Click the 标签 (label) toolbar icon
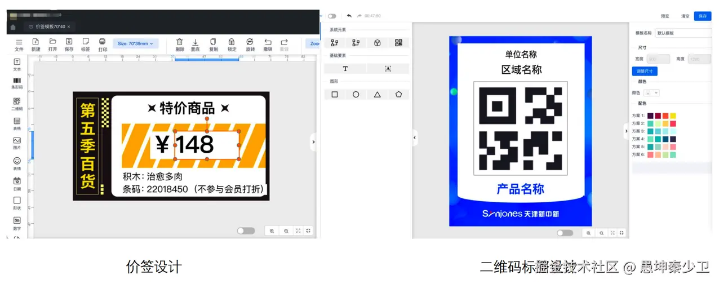The height and width of the screenshot is (284, 719). [86, 45]
